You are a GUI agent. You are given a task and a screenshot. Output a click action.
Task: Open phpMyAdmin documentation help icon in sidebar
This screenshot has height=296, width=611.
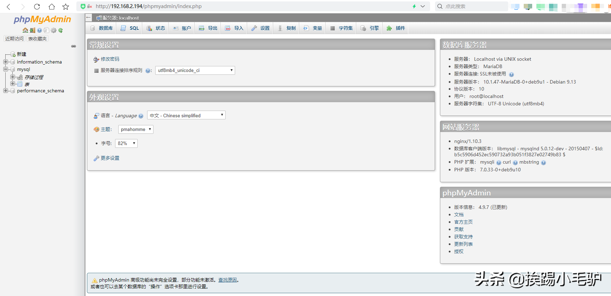[x=39, y=30]
